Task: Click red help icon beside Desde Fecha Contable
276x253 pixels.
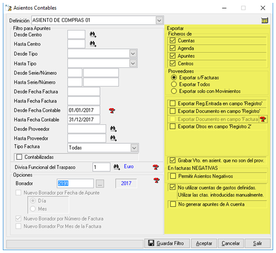Action: (x=112, y=111)
